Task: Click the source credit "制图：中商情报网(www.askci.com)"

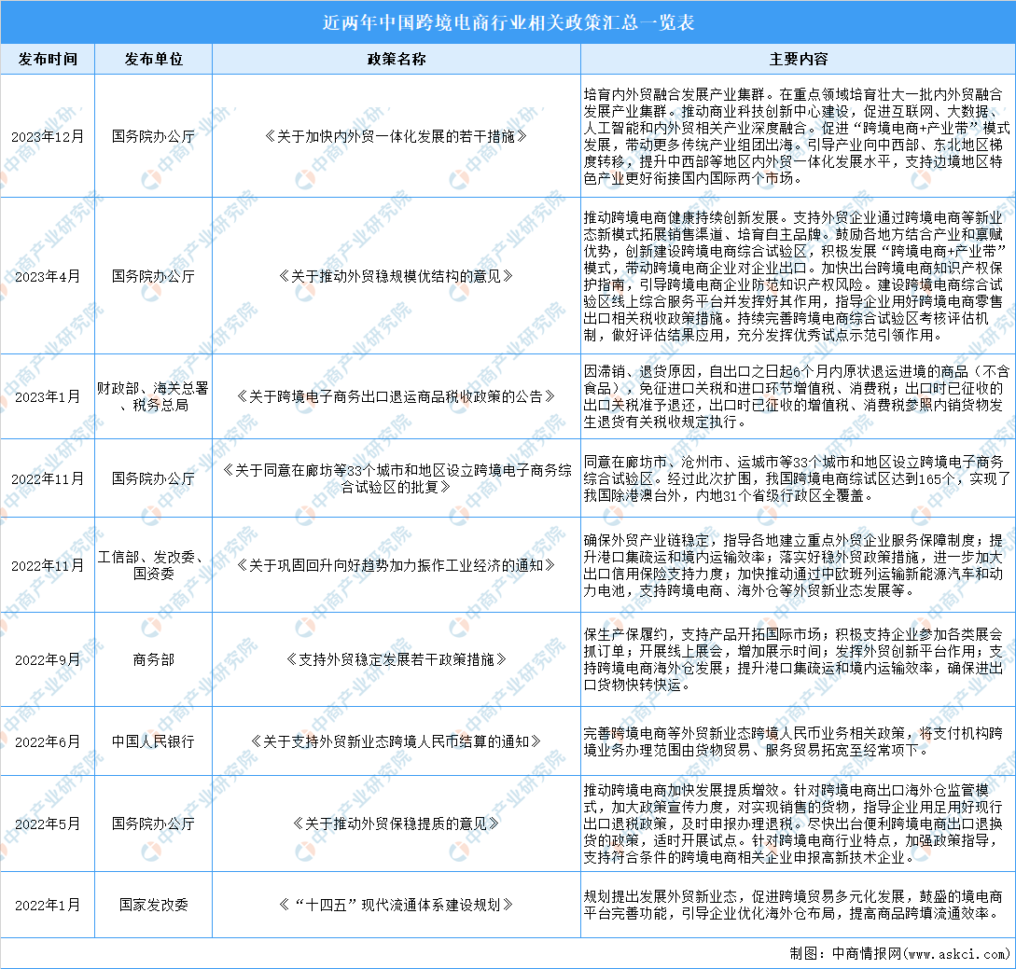Action: [900, 953]
